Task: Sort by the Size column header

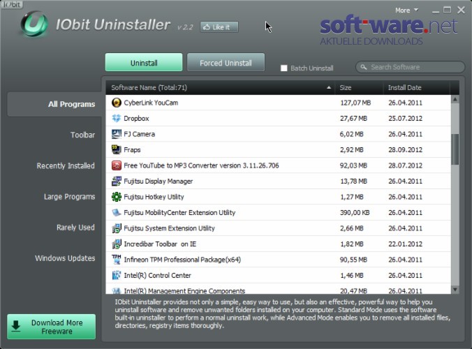Action: (x=359, y=87)
